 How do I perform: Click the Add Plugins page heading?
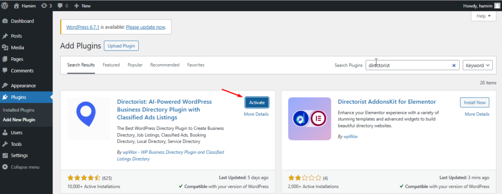click(x=81, y=46)
